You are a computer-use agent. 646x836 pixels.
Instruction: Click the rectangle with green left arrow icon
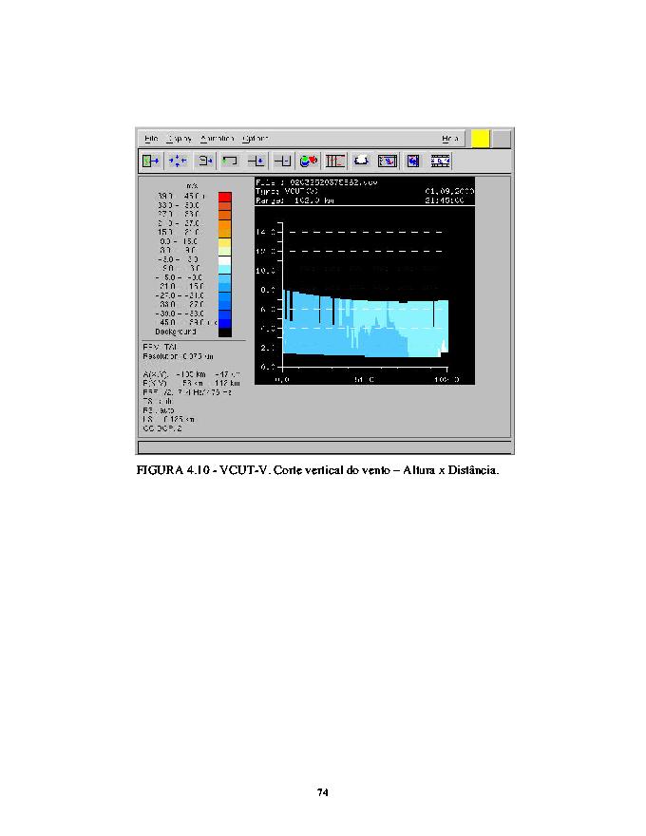point(230,161)
